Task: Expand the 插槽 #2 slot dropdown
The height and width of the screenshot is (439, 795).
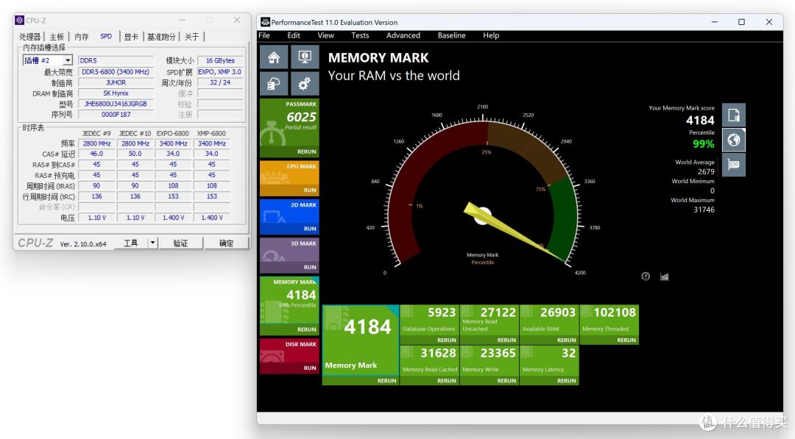Action: pyautogui.click(x=68, y=60)
